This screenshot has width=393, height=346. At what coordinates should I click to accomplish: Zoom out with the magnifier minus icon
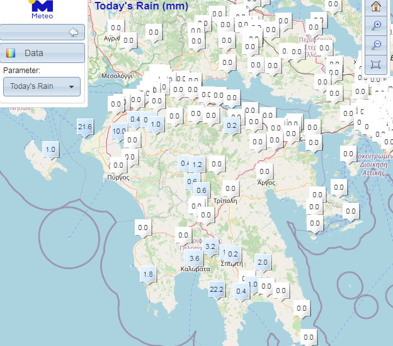376,45
